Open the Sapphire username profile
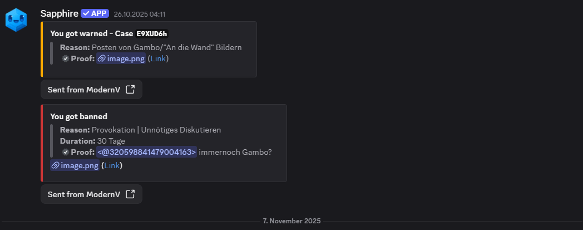Viewport: 583px width, 230px height. (59, 13)
